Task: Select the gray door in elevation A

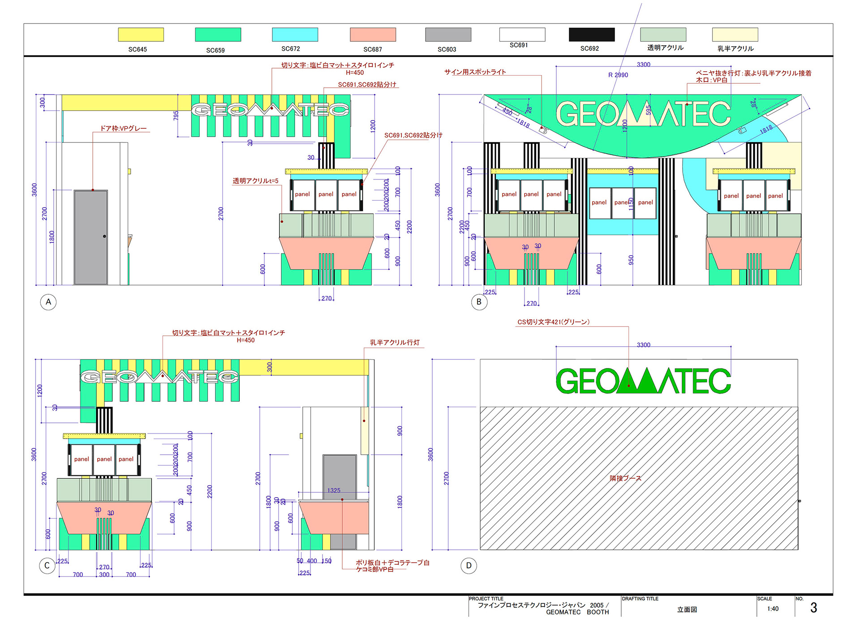Action: [x=91, y=237]
